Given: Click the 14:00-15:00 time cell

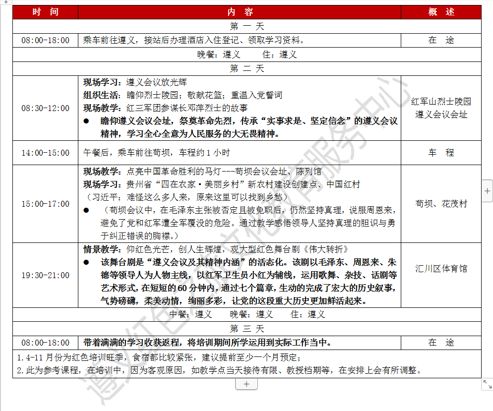Looking at the screenshot, I should click(x=45, y=153).
